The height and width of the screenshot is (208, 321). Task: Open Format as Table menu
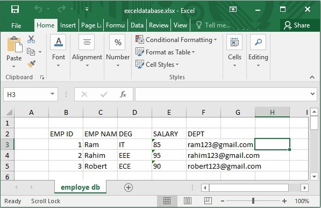pos(165,52)
